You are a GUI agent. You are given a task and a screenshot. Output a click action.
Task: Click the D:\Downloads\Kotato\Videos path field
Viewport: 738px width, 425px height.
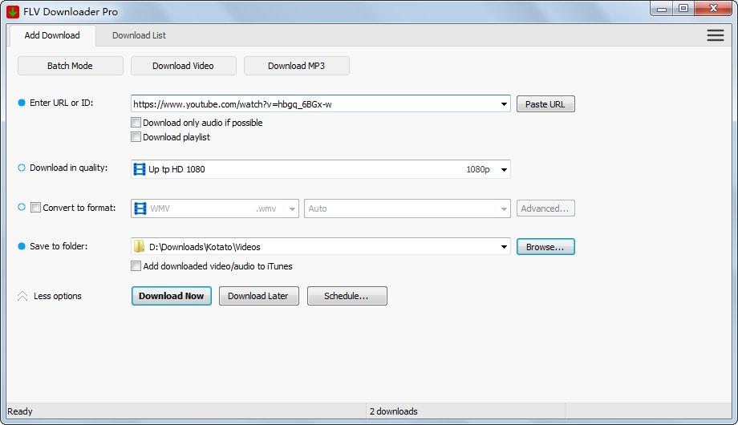(322, 247)
